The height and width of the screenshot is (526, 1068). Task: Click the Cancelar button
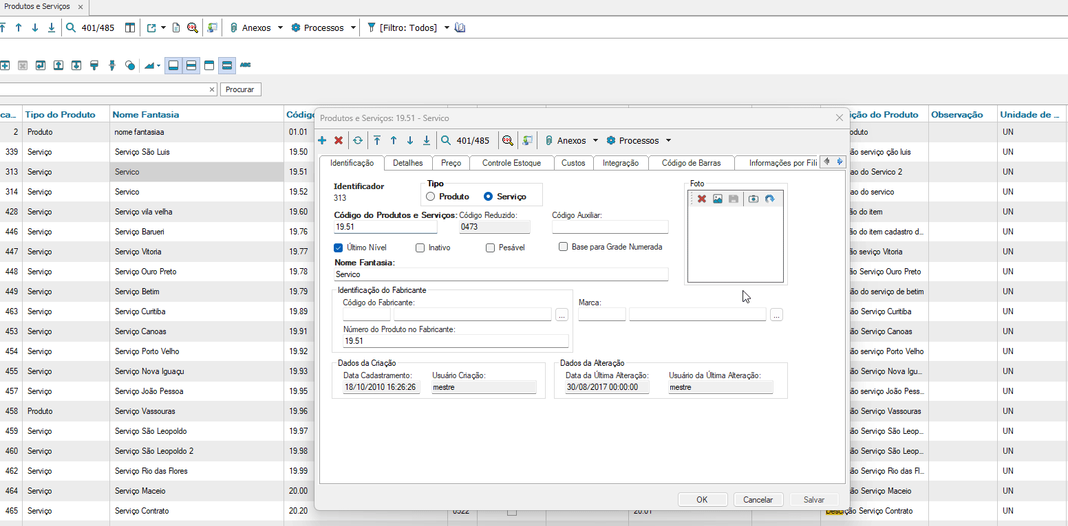coord(758,500)
